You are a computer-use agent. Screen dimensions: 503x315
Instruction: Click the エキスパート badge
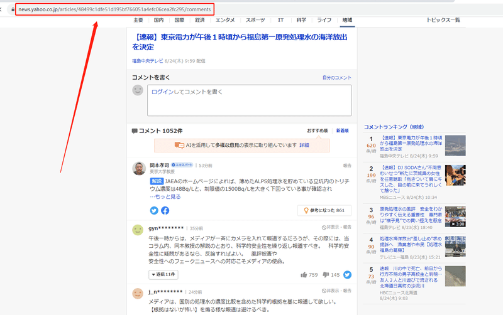(182, 165)
